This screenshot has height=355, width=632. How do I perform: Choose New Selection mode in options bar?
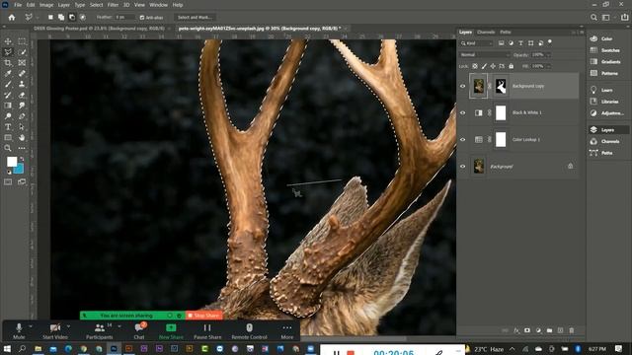pyautogui.click(x=50, y=18)
